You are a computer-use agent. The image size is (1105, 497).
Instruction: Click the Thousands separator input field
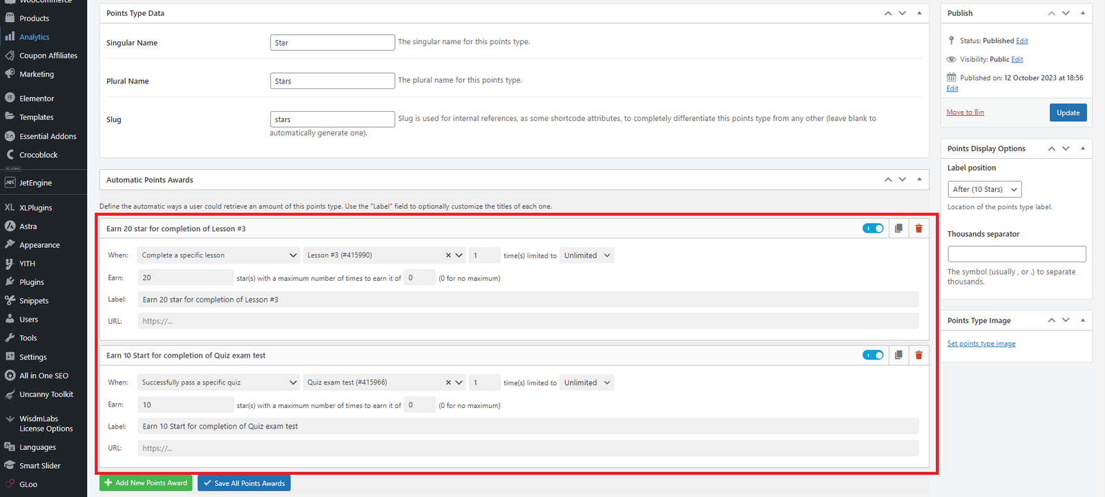[x=1017, y=254]
